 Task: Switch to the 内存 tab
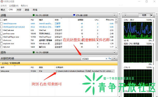[19, 10]
